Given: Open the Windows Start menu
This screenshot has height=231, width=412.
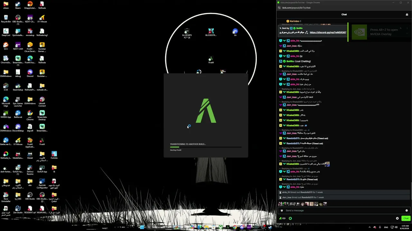Looking at the screenshot, I should (142, 227).
